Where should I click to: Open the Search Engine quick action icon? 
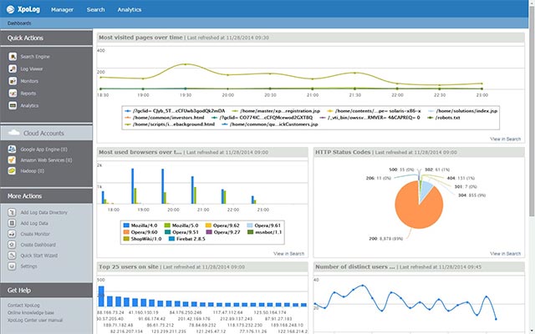(13, 57)
